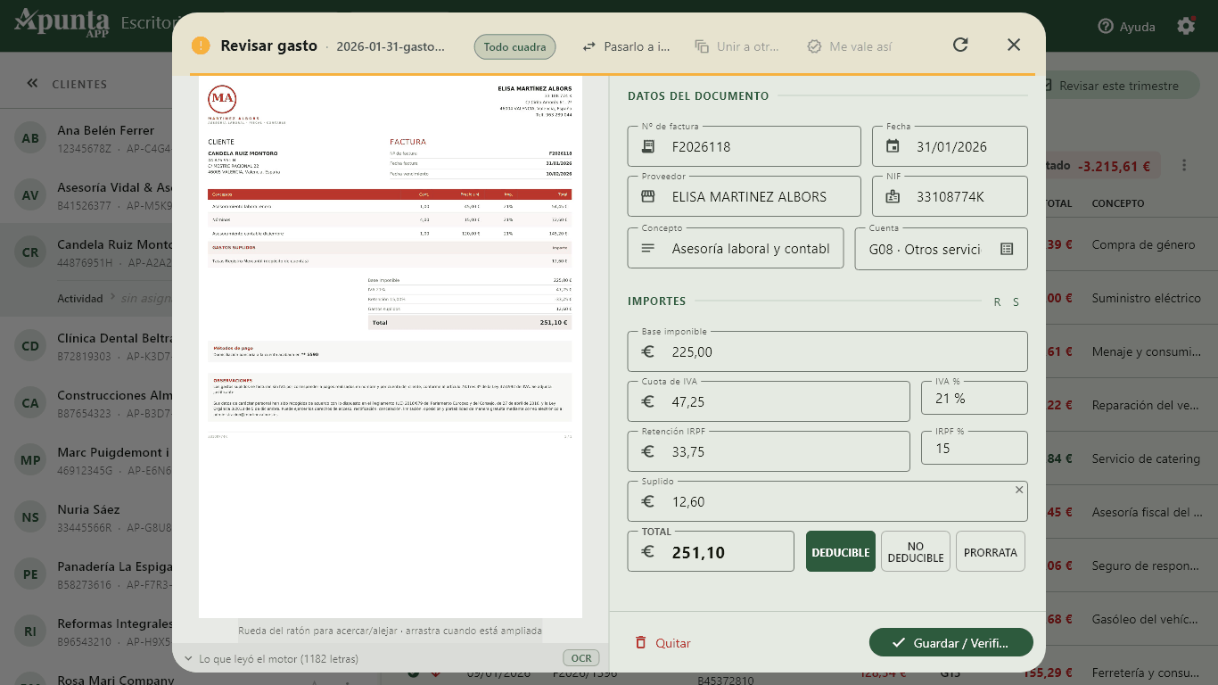Click 'Unir a otr...' merge button
Image resolution: width=1218 pixels, height=685 pixels.
point(737,46)
